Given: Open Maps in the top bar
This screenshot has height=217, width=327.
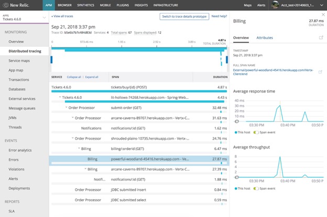Looking at the screenshot, I should pos(247,5).
